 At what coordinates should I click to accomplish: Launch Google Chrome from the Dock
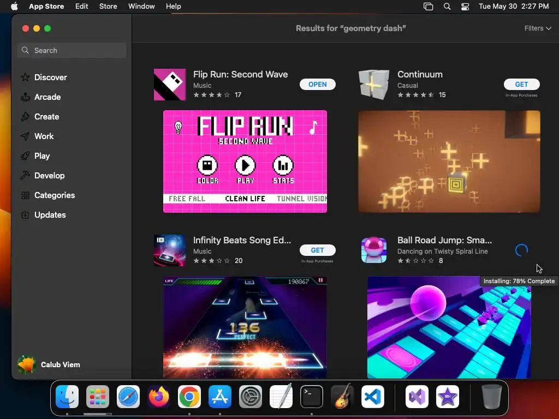tap(189, 397)
